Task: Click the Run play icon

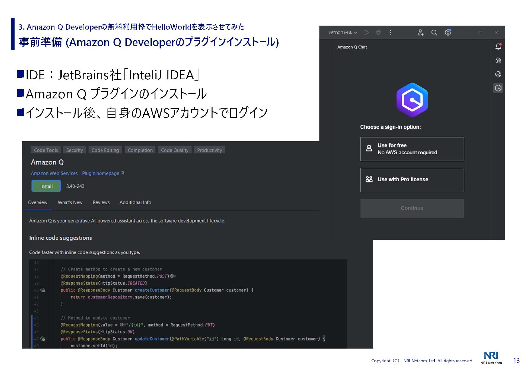Action: point(367,32)
